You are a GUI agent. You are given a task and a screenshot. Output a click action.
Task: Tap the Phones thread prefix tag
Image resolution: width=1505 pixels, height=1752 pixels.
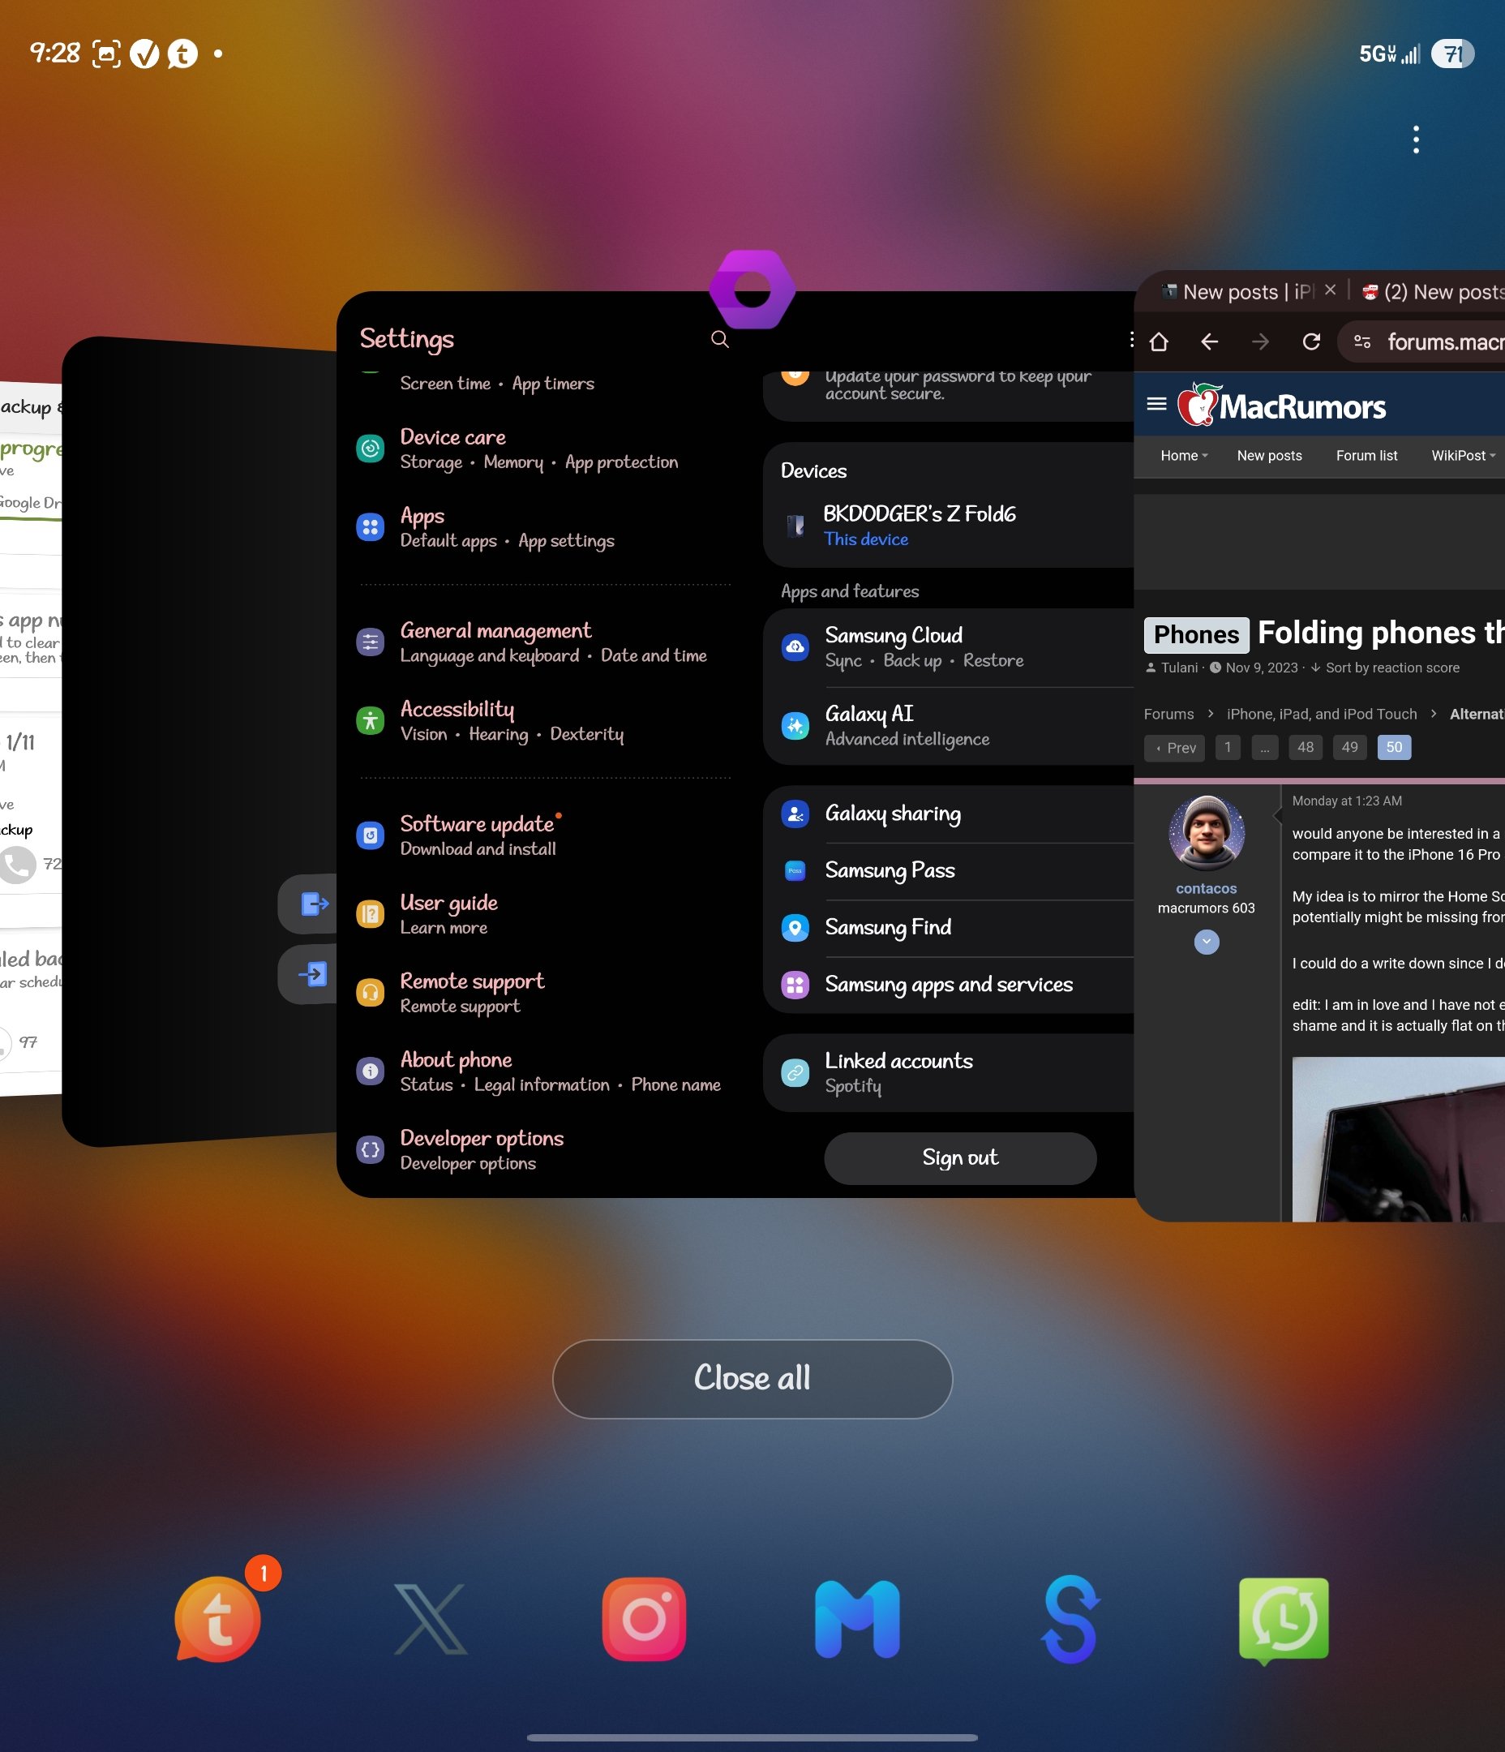tap(1195, 635)
